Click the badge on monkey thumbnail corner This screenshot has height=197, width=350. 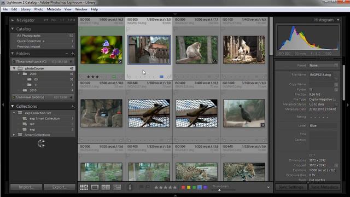coord(215,62)
